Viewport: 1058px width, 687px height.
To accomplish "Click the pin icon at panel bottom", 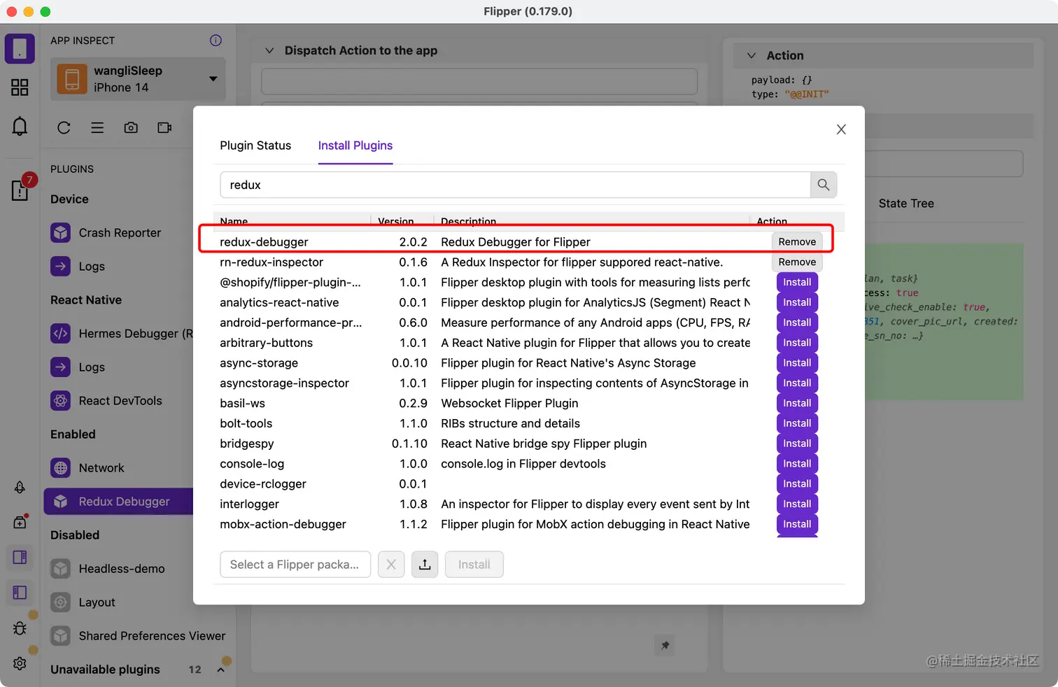I will 665,645.
